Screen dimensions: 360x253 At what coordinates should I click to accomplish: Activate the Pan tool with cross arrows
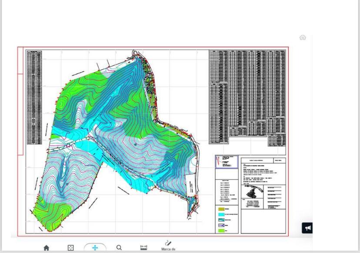pyautogui.click(x=95, y=248)
